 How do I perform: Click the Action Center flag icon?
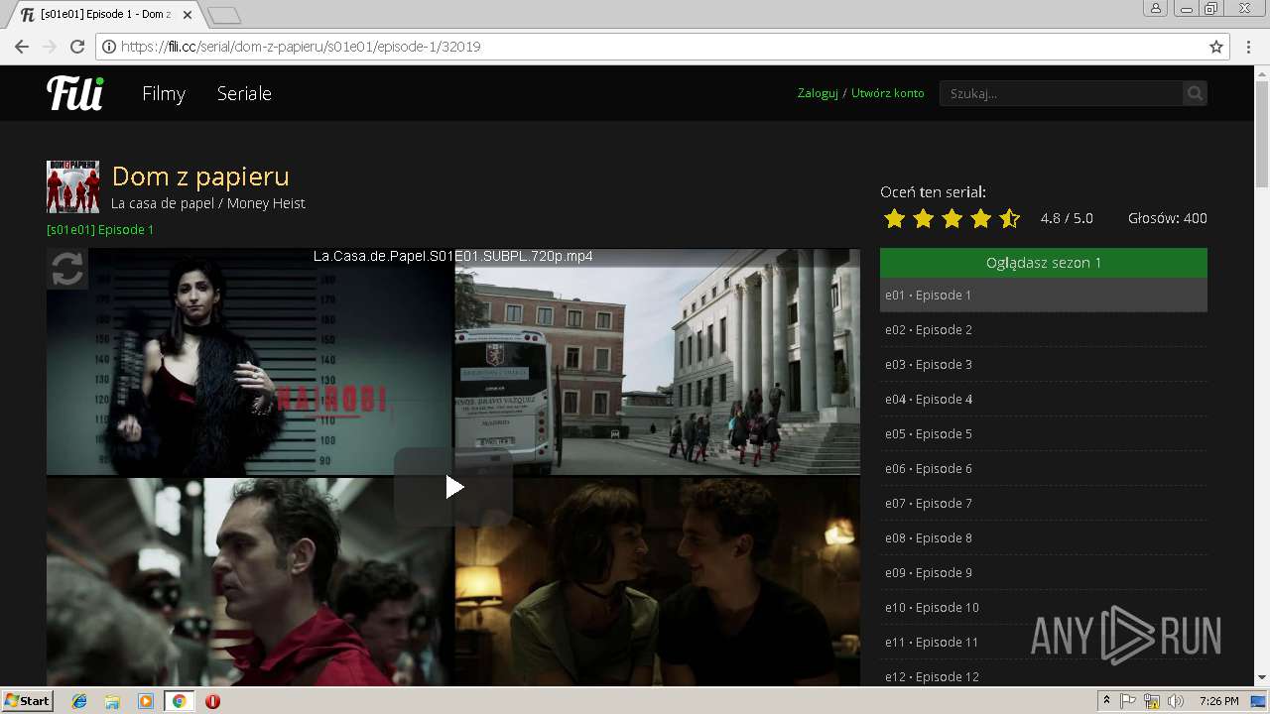[1128, 701]
